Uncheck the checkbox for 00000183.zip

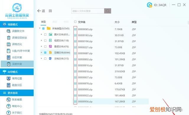coord(75,35)
